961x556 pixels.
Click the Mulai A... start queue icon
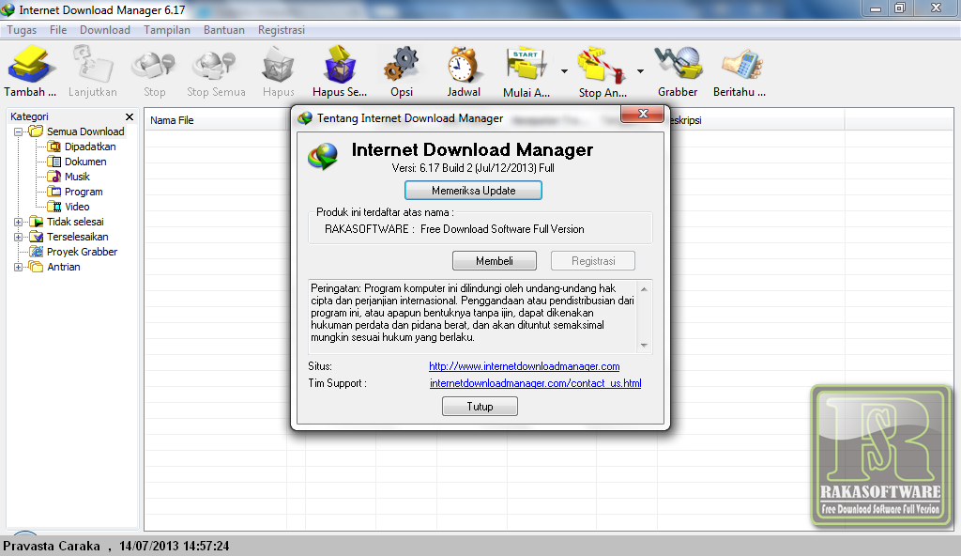526,65
